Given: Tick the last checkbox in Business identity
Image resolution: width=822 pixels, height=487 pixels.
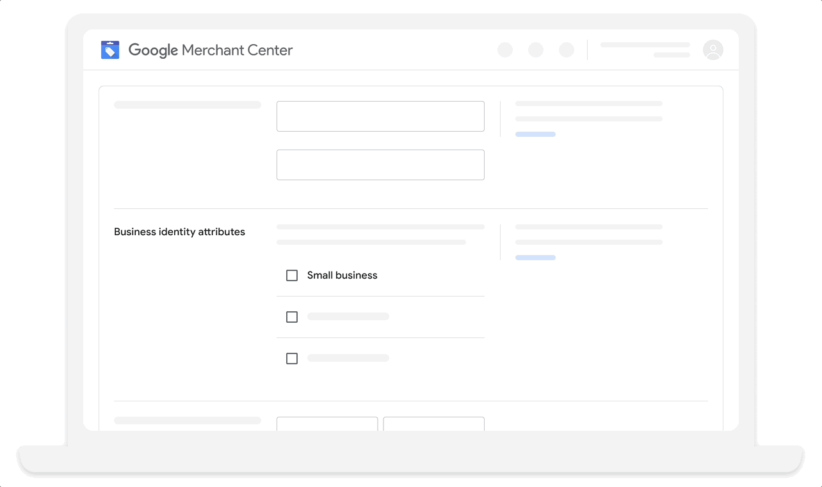Looking at the screenshot, I should coord(292,359).
